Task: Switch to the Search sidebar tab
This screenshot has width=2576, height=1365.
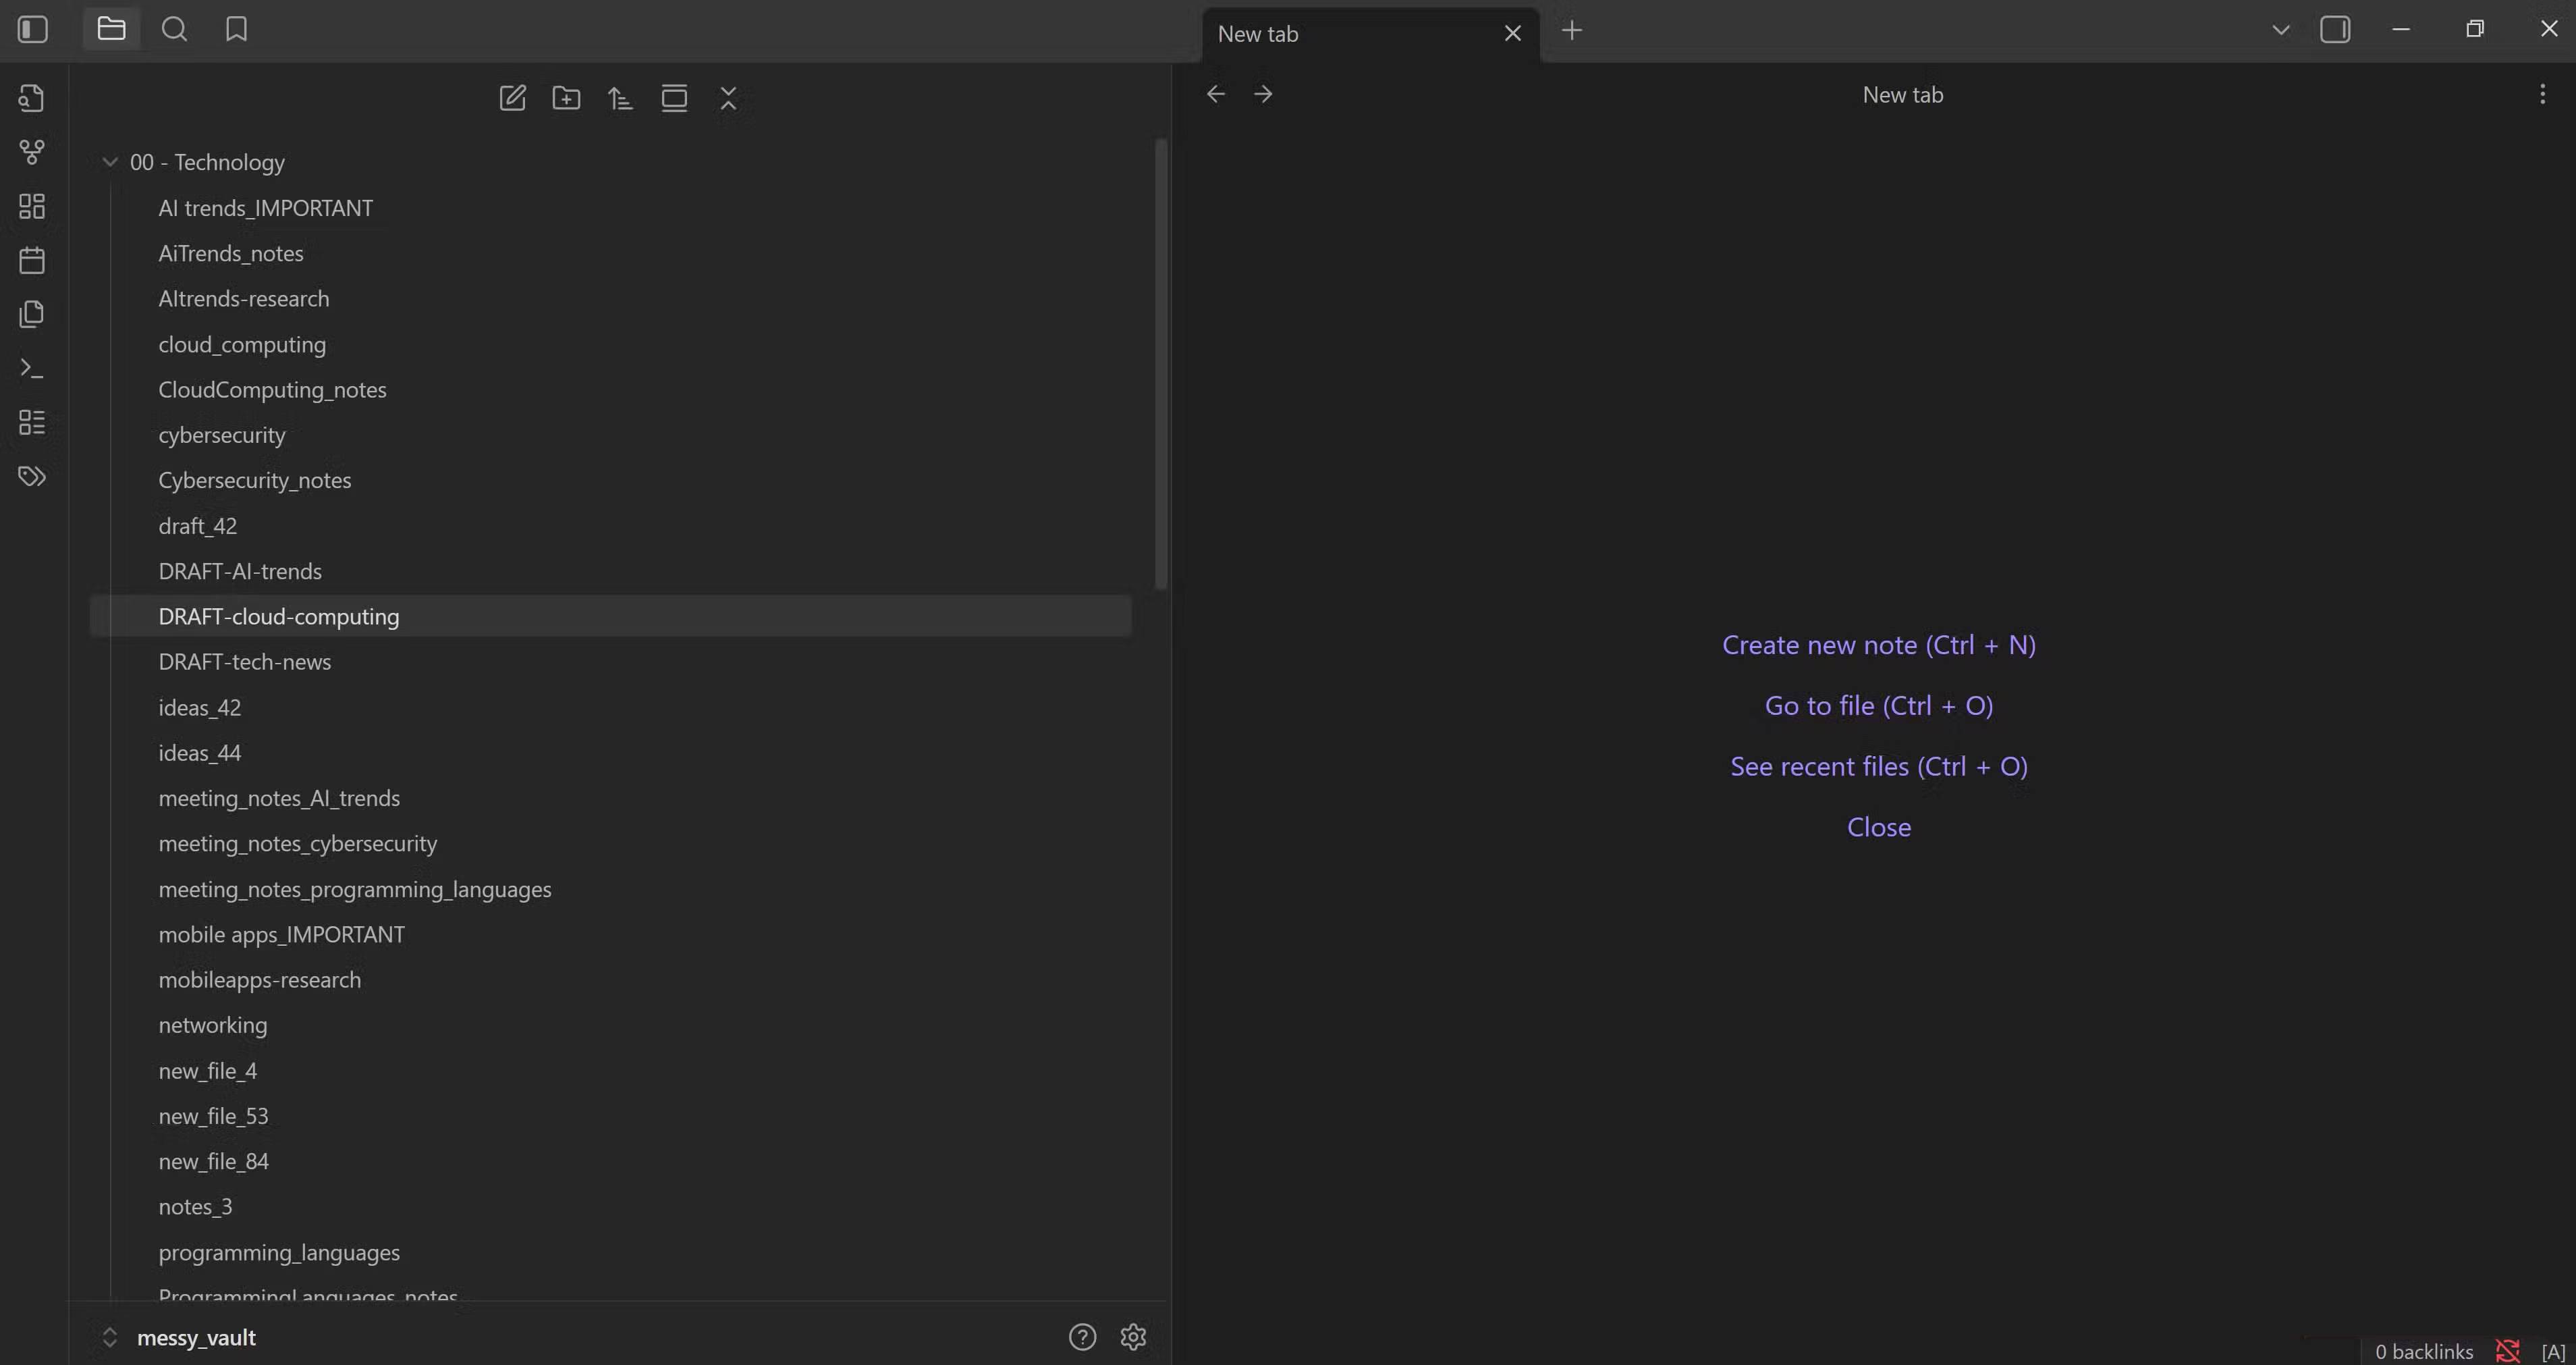Action: pos(174,29)
